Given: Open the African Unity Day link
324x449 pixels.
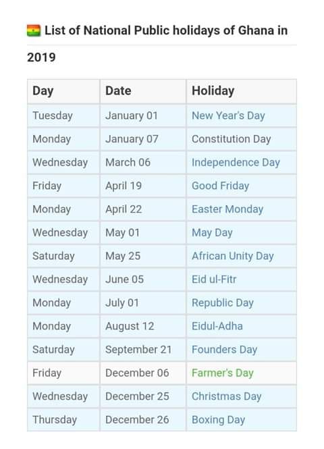Looking at the screenshot, I should 233,256.
